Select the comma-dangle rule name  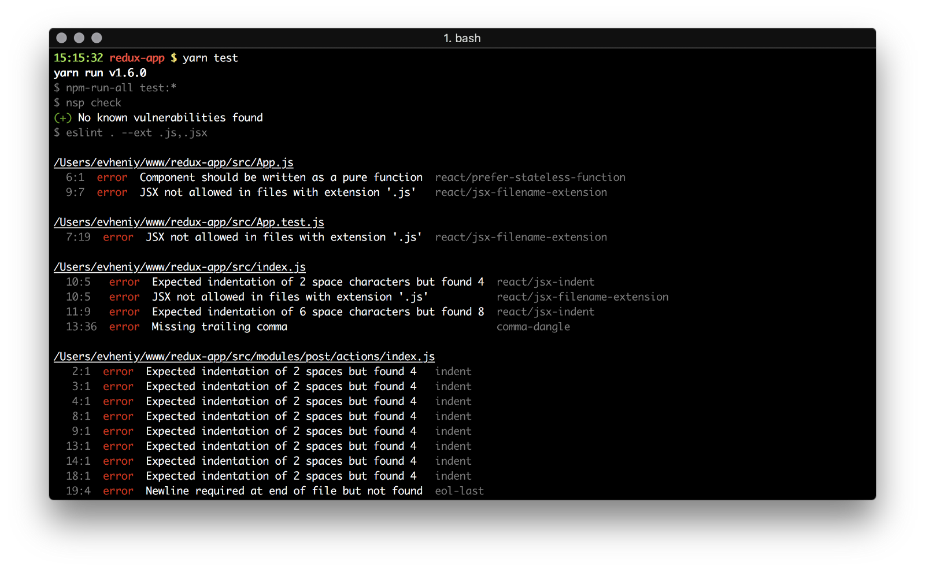click(x=533, y=327)
